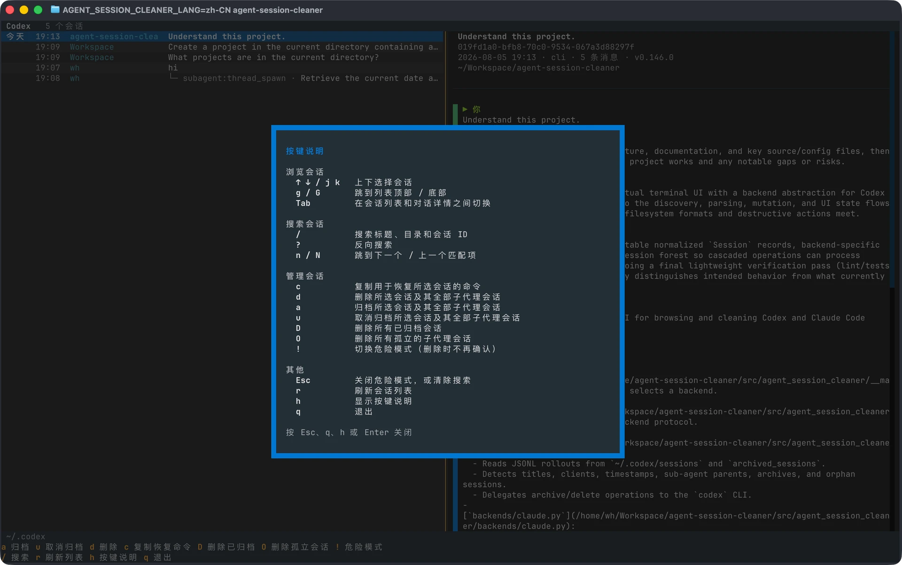Click 'a 归档' in bottom bar
902x565 pixels.
coord(15,547)
